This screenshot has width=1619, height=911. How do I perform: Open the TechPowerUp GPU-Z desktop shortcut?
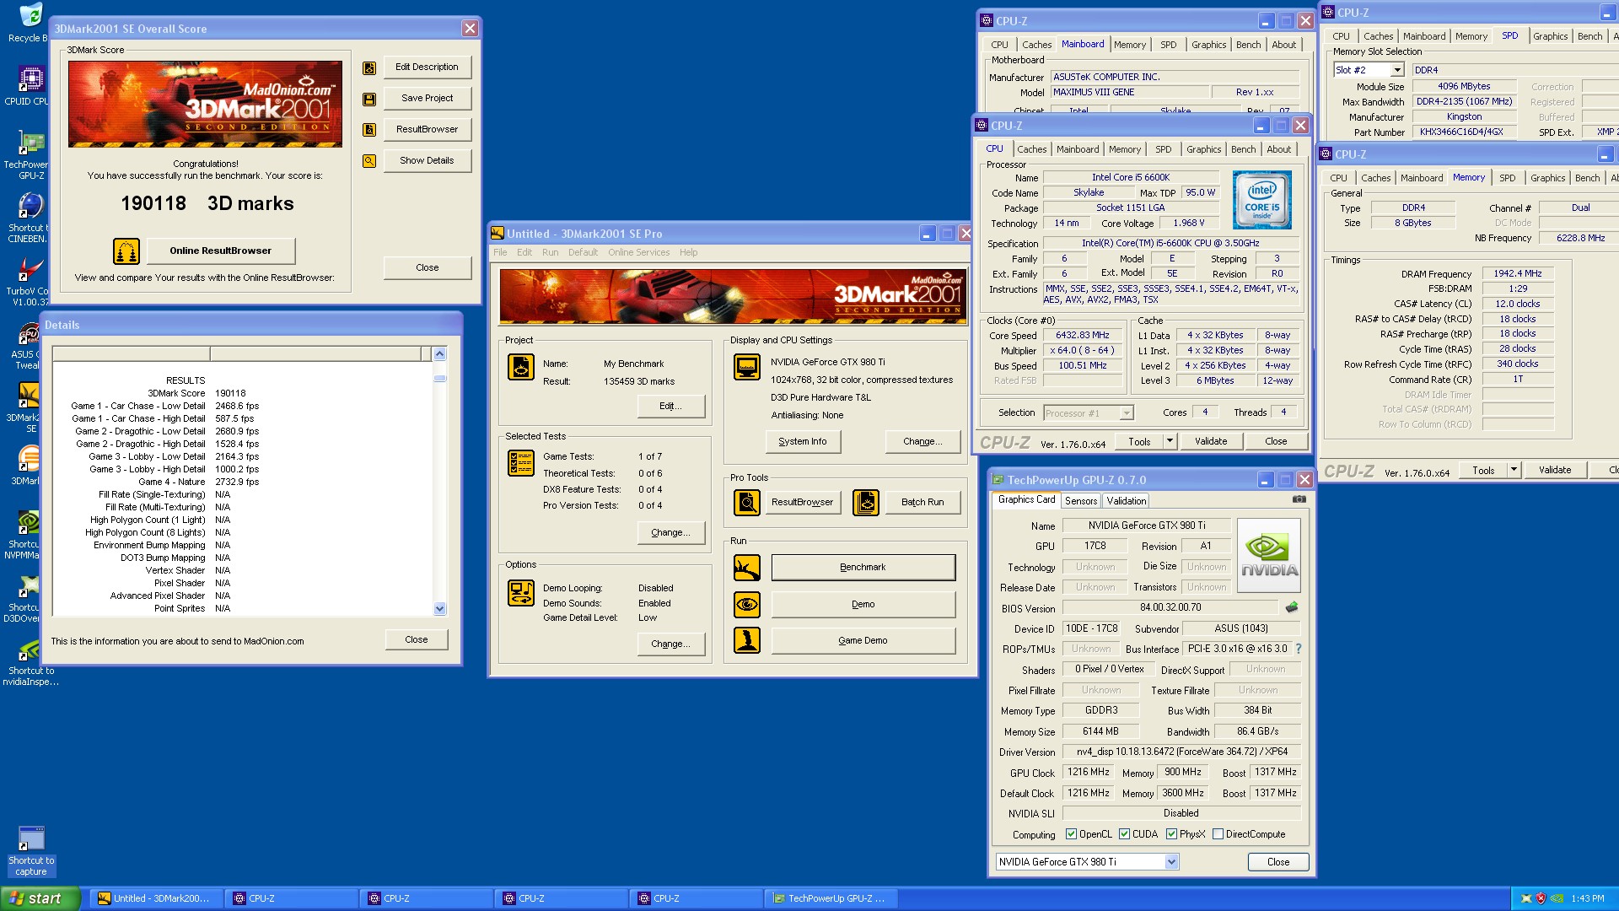30,155
